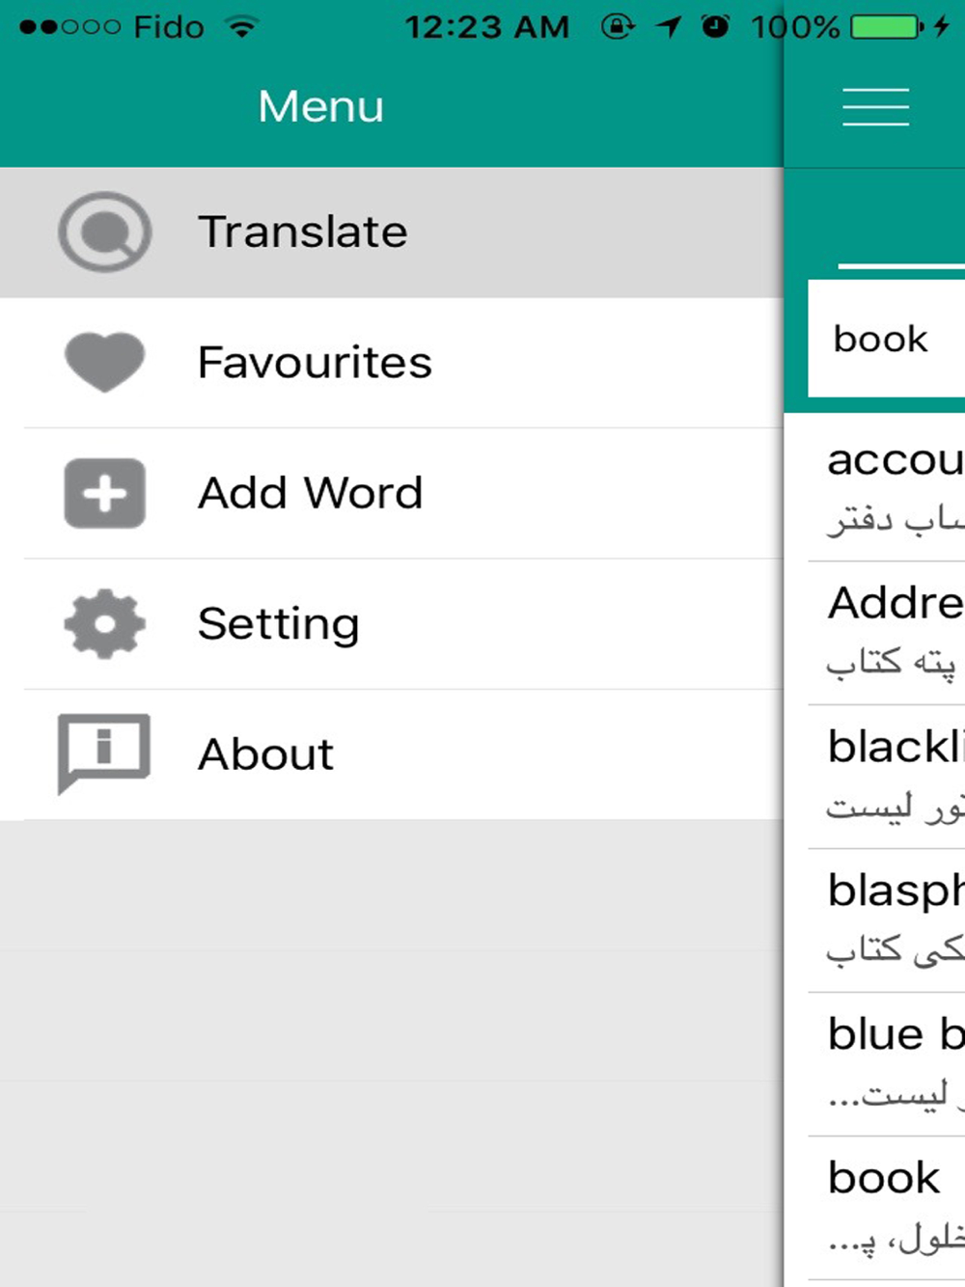Tap the battery indicator in status bar

click(x=887, y=27)
